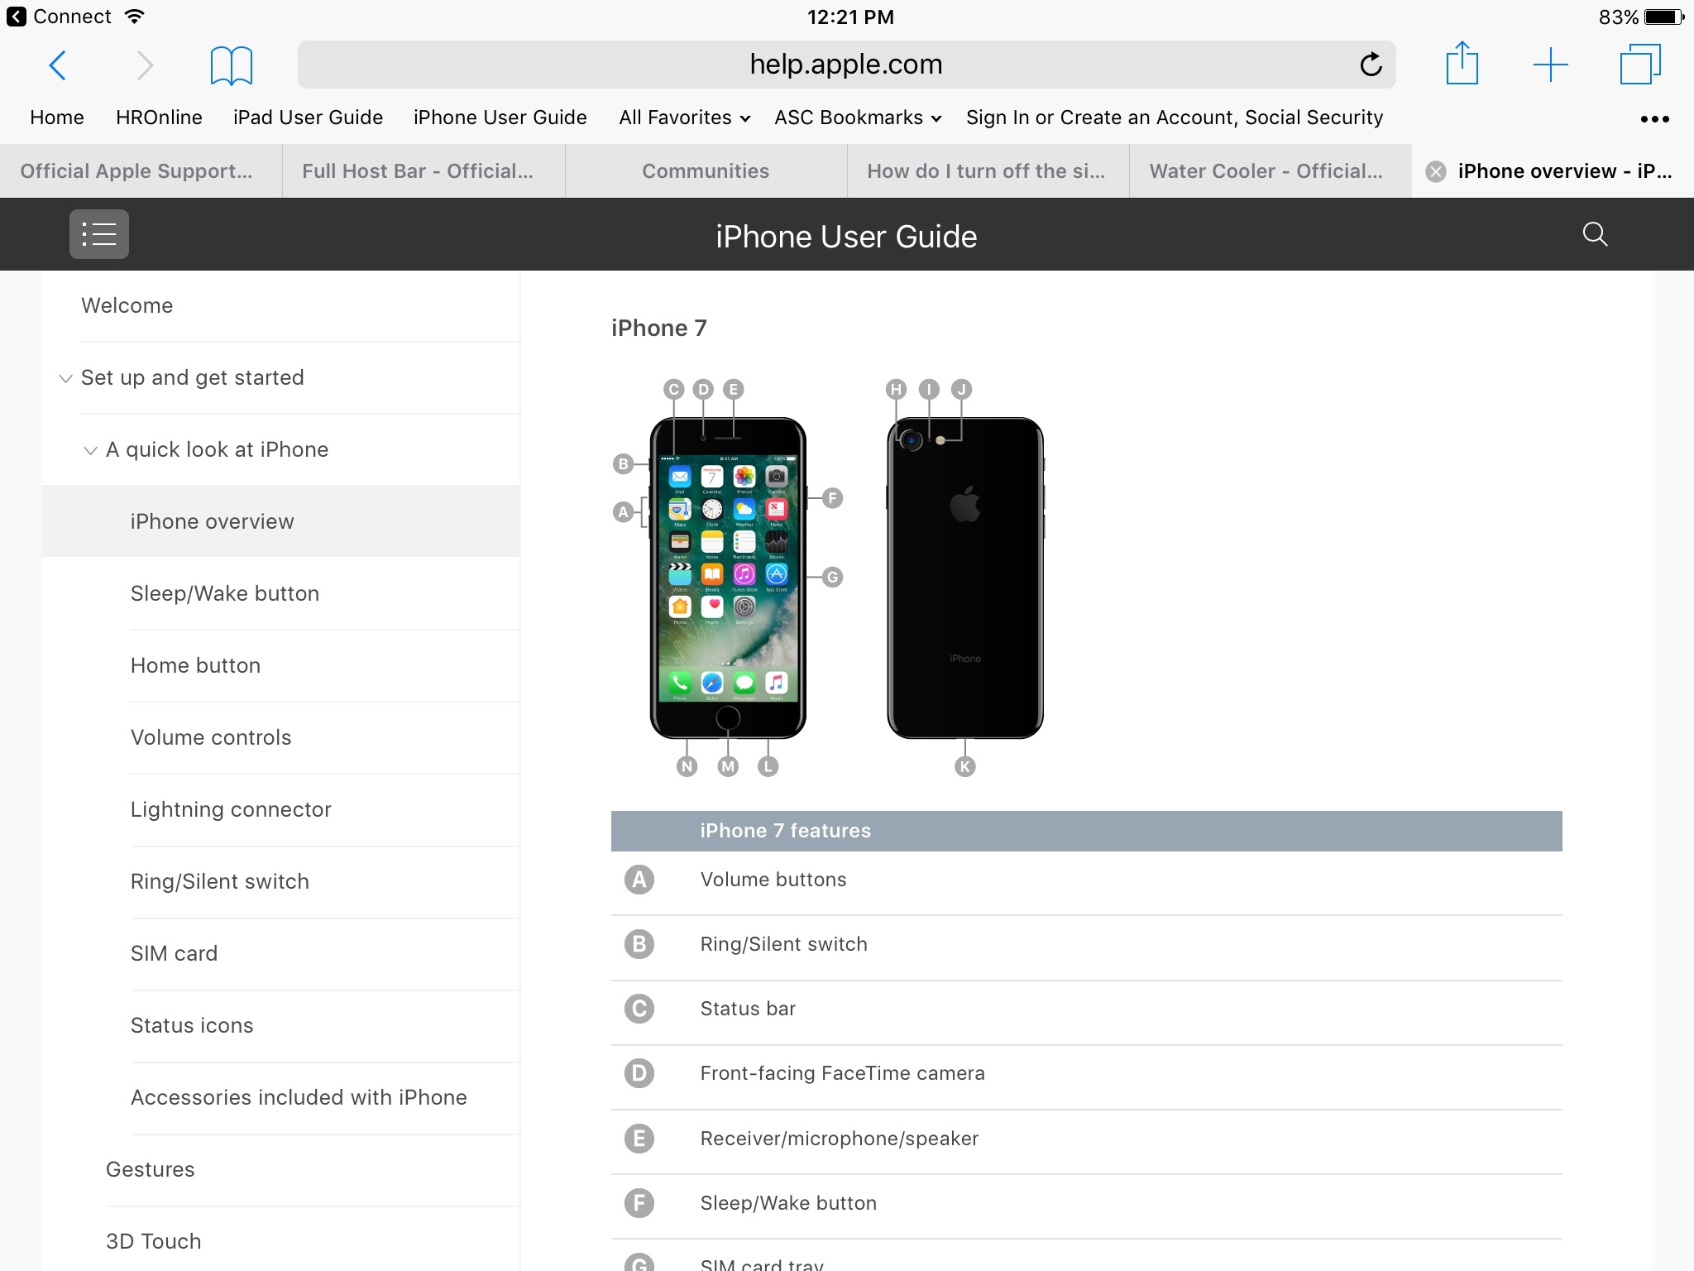Collapse the A quick look at iPhone section

tap(90, 450)
